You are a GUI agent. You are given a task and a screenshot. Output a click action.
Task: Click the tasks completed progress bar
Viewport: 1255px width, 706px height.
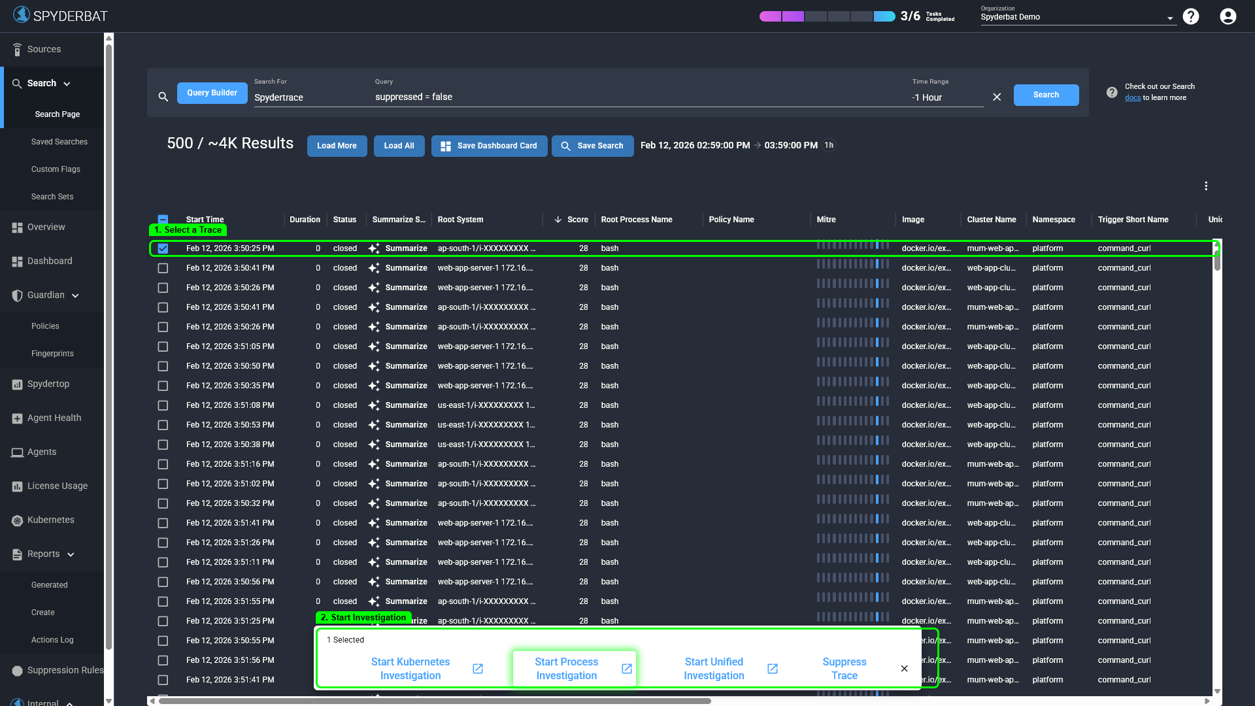coord(827,16)
